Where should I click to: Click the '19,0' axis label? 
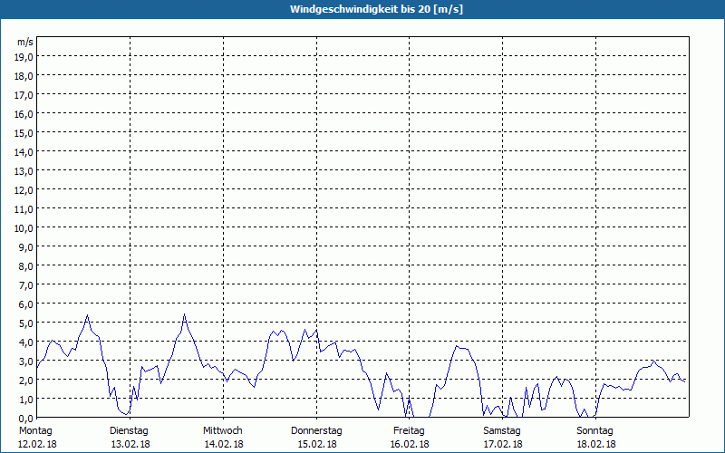click(24, 57)
